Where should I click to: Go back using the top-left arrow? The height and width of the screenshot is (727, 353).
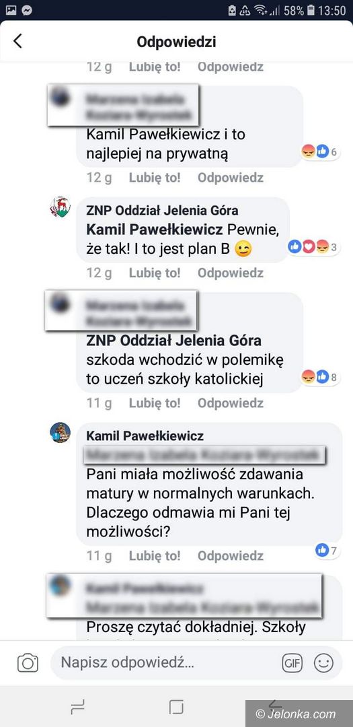click(x=17, y=41)
